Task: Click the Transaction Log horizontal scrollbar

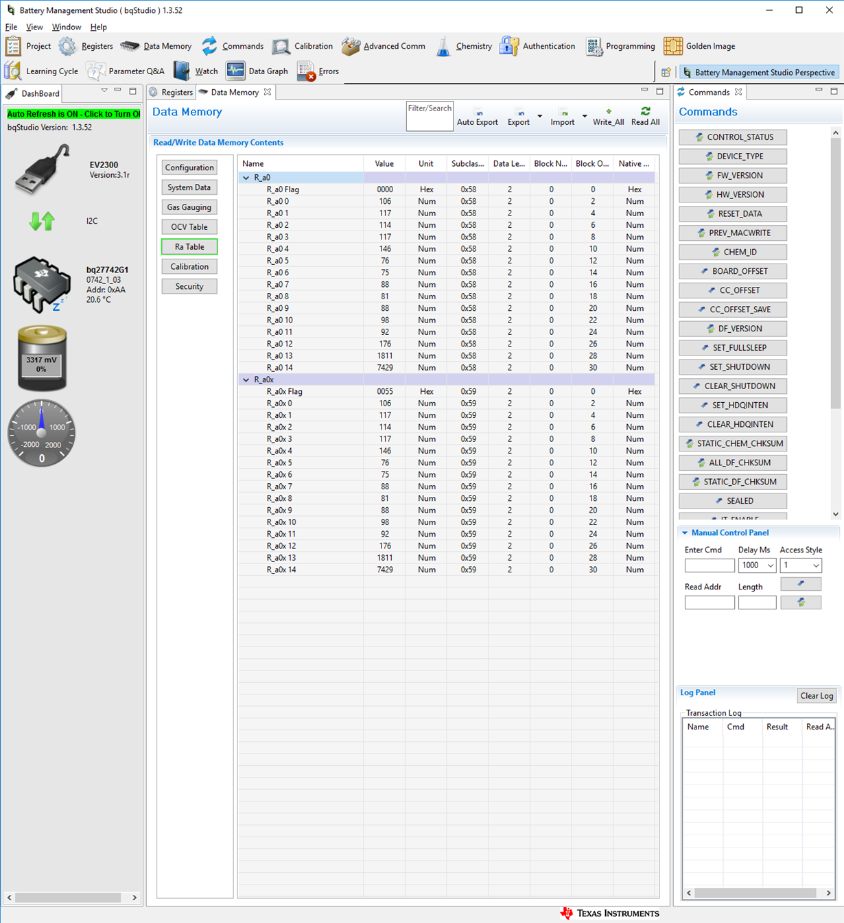Action: pos(755,893)
